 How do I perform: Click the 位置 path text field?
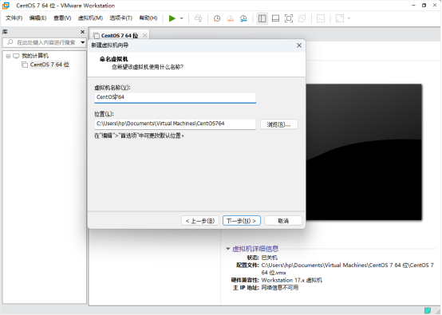(x=175, y=124)
